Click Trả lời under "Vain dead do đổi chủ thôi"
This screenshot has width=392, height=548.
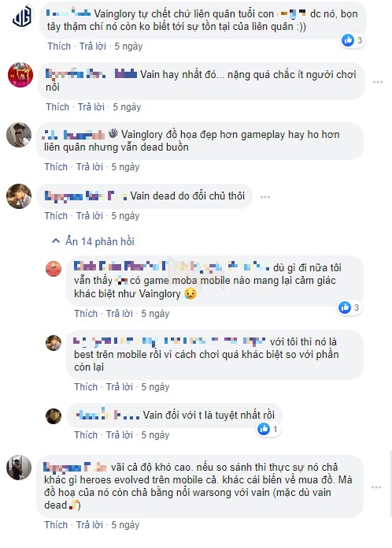pos(90,216)
